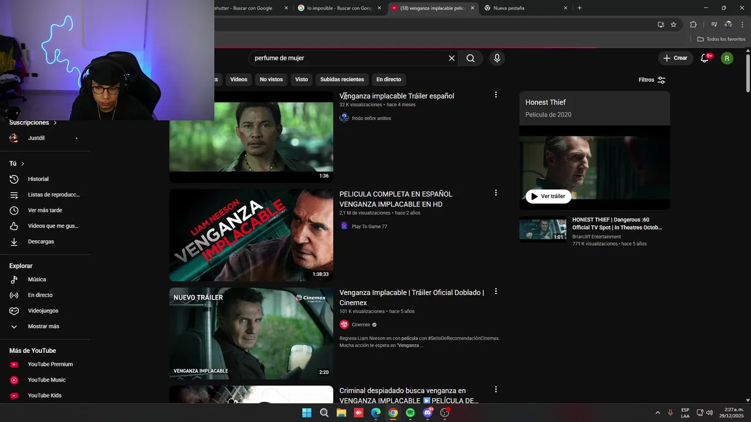Clear the YouTube search text with the X

coord(452,58)
